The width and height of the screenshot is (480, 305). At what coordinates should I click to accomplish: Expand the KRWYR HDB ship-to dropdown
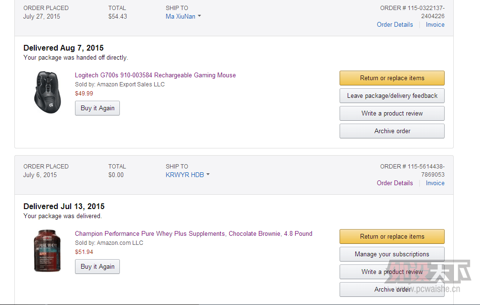[x=187, y=175]
